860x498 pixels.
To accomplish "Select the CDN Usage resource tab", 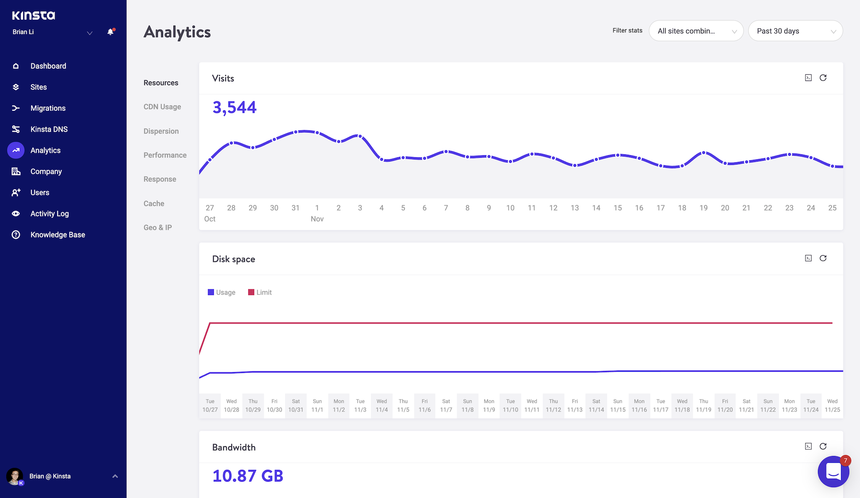I will click(162, 107).
